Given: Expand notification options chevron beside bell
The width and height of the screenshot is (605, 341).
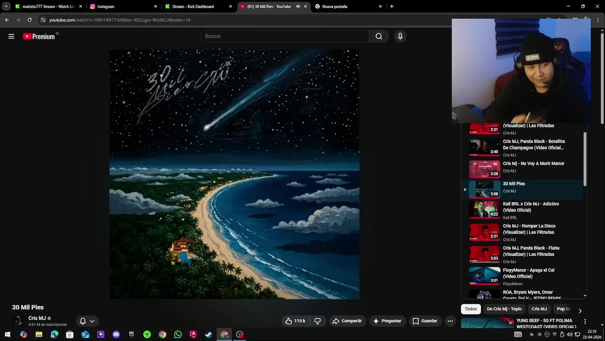Looking at the screenshot, I should 92,321.
